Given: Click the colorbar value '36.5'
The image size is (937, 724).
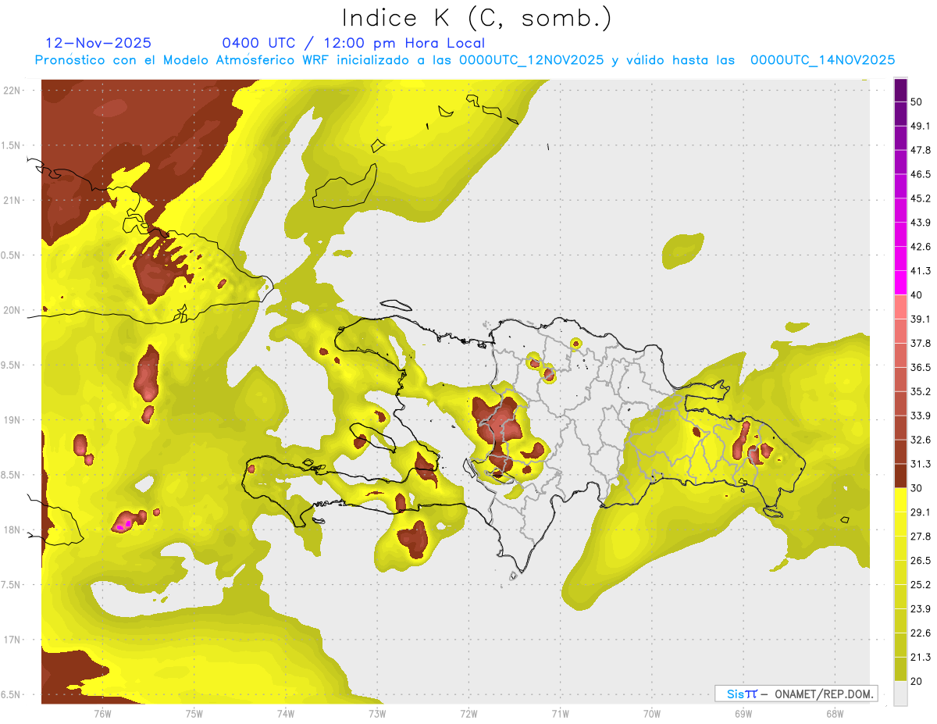Looking at the screenshot, I should 921,367.
